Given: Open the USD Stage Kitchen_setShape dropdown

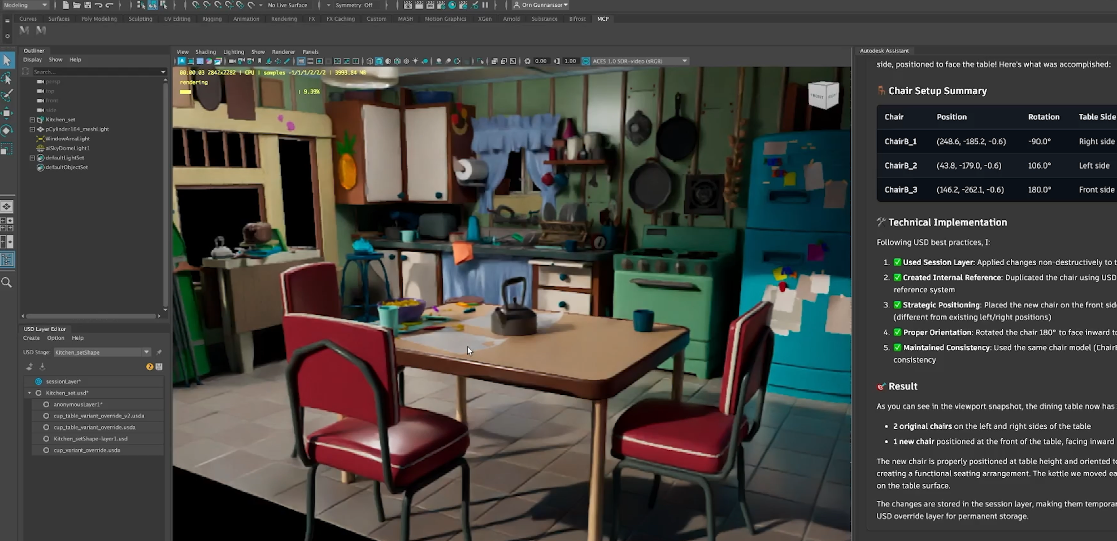Looking at the screenshot, I should pos(102,352).
